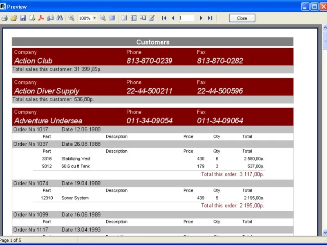Export the report to PDF
This screenshot has width=327, height=245.
pyautogui.click(x=41, y=18)
